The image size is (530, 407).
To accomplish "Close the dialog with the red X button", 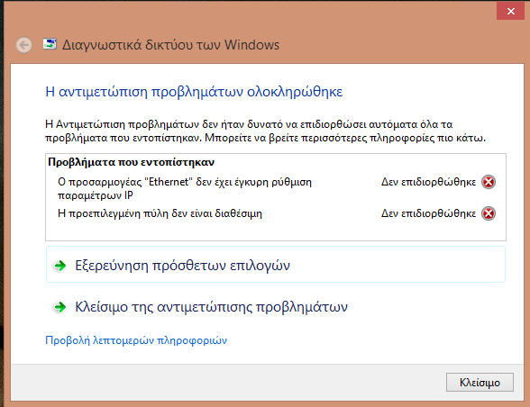I will click(510, 11).
